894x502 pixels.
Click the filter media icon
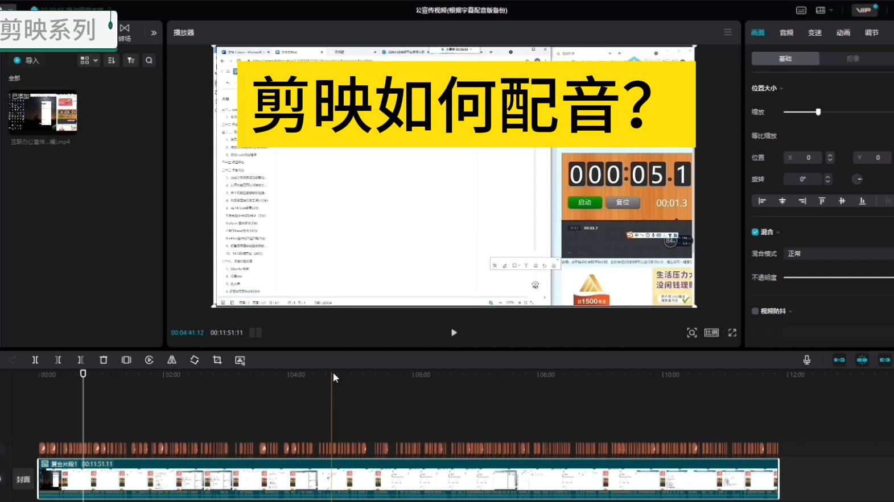point(131,60)
